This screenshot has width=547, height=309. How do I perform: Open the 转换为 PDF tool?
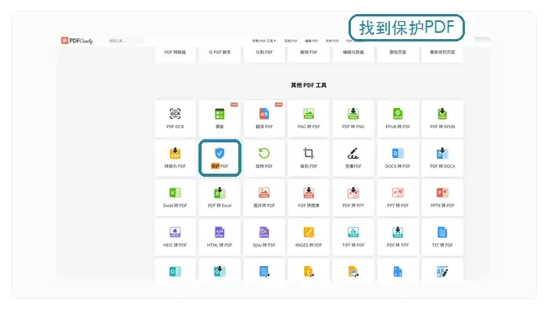[x=175, y=158]
